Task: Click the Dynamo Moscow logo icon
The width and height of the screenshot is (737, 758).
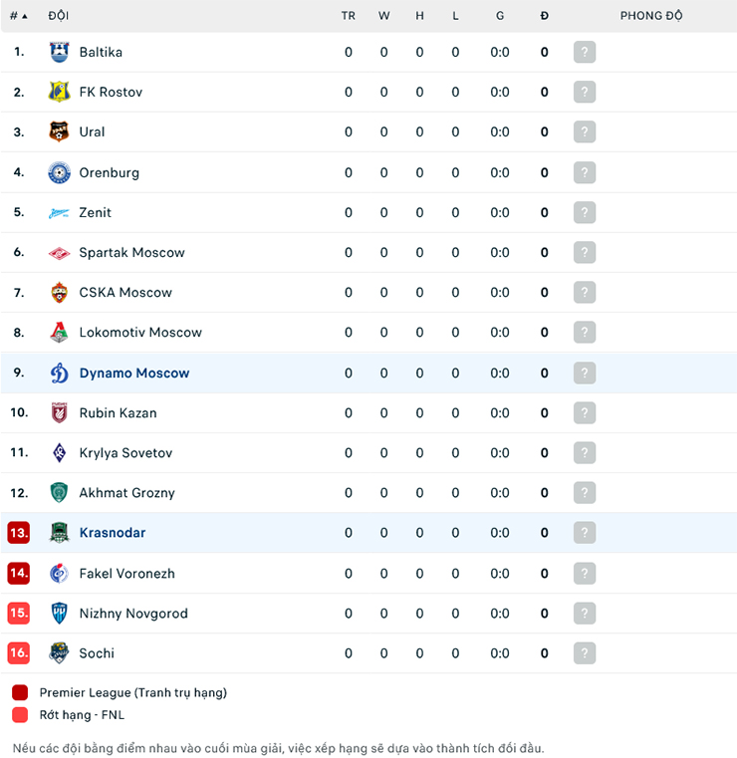Action: 60,374
